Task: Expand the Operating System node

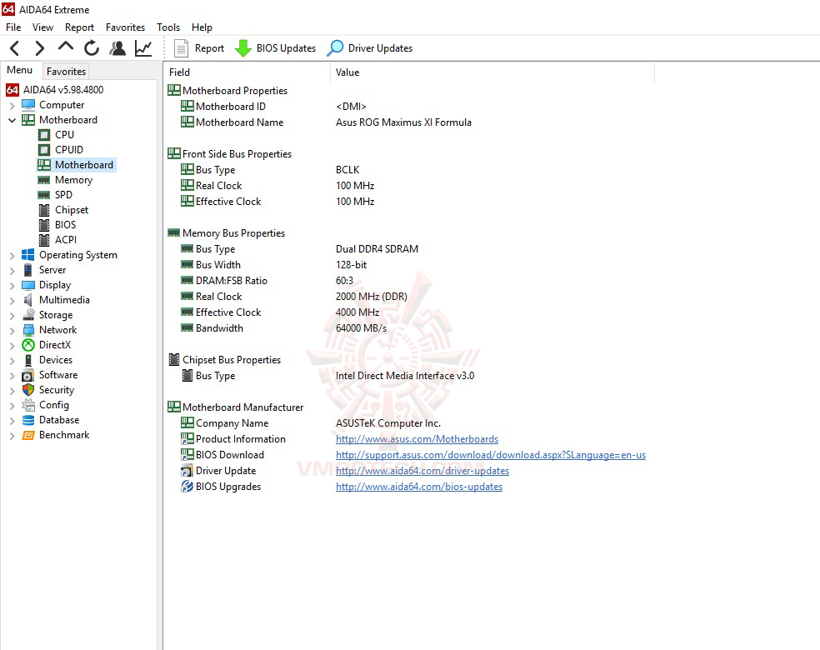Action: click(12, 256)
